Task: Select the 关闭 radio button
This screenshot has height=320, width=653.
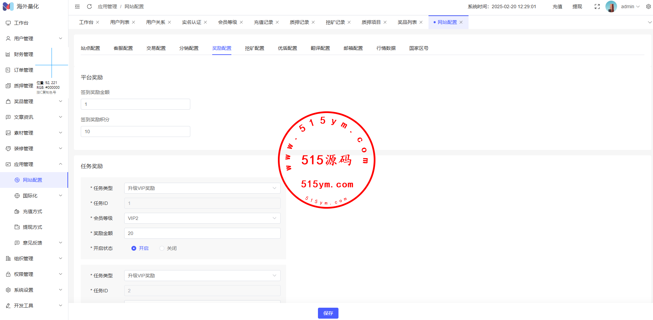Action: point(162,248)
